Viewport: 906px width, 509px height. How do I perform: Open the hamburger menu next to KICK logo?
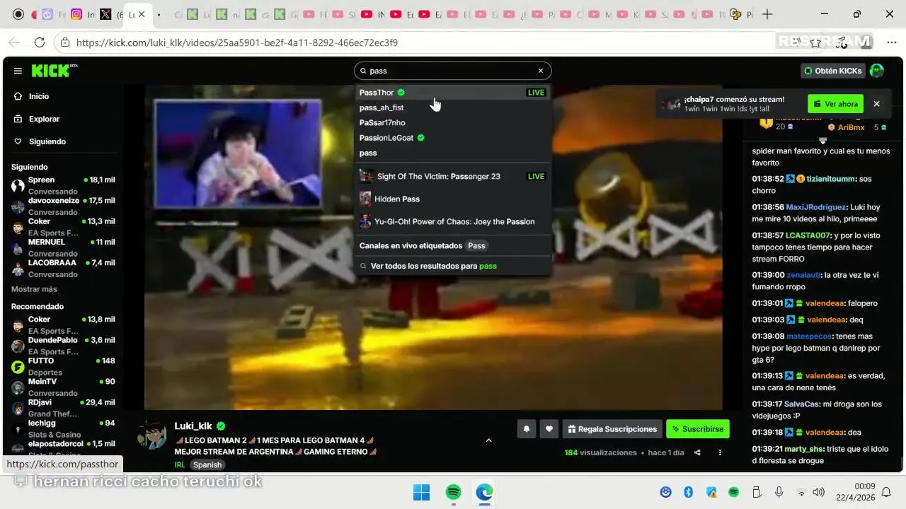18,71
